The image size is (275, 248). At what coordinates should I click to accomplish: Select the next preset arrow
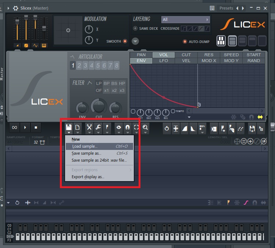[243, 8]
